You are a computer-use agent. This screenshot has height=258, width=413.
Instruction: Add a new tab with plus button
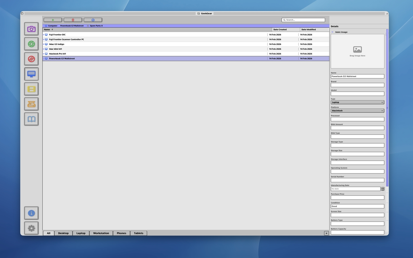coord(326,233)
